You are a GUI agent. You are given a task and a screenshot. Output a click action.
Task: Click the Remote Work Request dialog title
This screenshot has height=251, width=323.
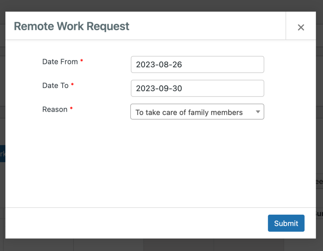(71, 26)
